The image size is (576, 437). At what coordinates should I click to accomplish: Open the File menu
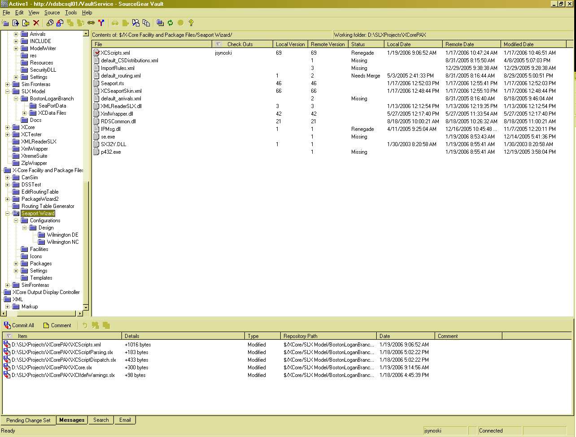click(x=6, y=13)
